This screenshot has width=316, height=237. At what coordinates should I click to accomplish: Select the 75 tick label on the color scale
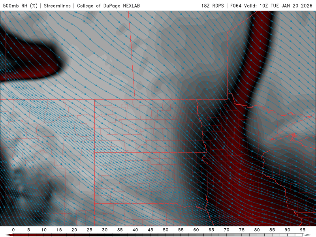click(x=242, y=230)
